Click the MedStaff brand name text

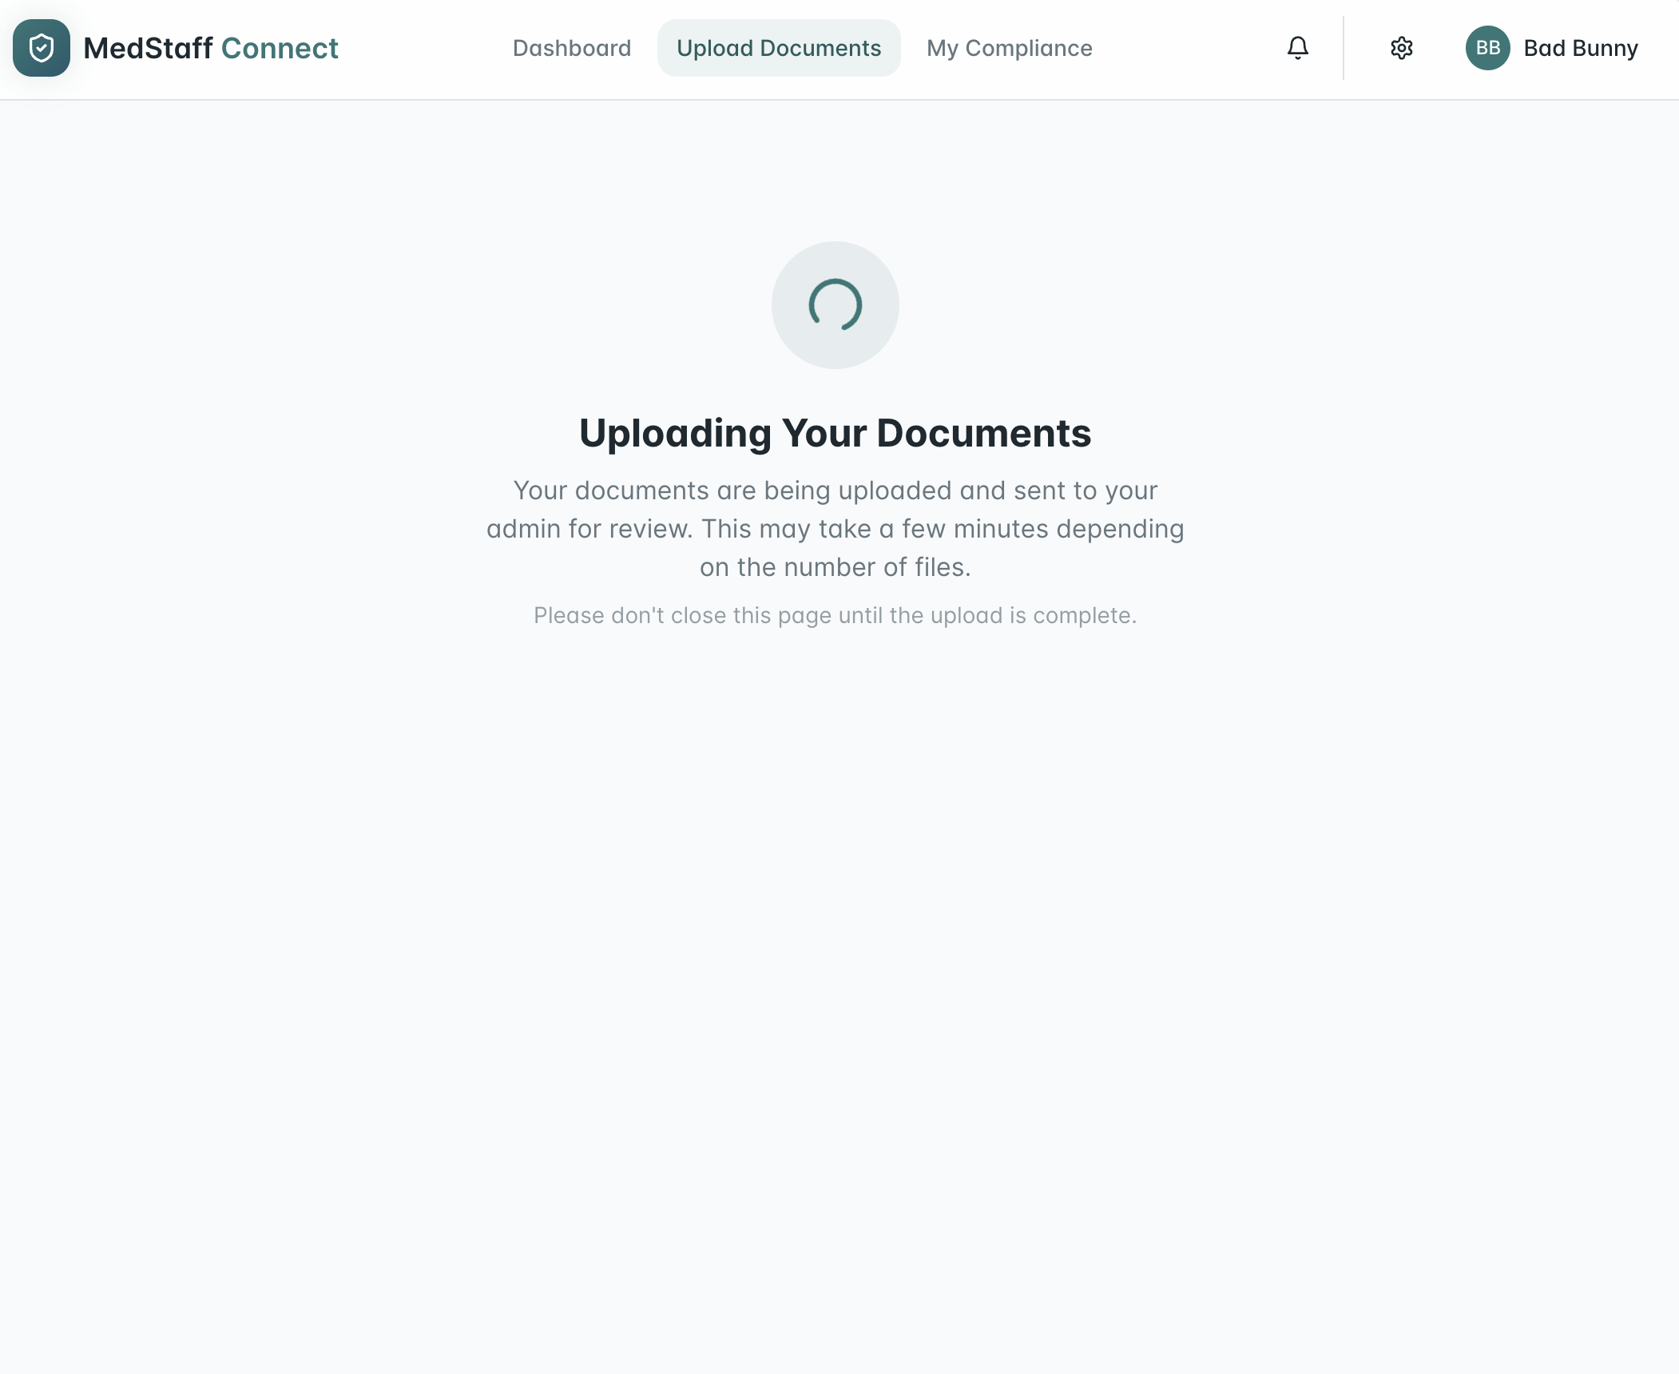point(148,48)
